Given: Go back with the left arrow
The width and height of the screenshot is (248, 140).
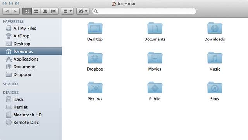Looking at the screenshot, I should click(x=7, y=11).
